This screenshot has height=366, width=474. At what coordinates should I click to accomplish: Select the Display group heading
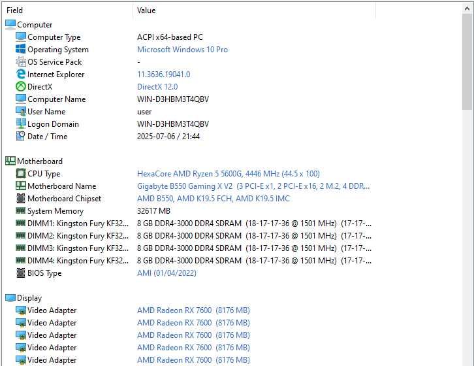(29, 298)
